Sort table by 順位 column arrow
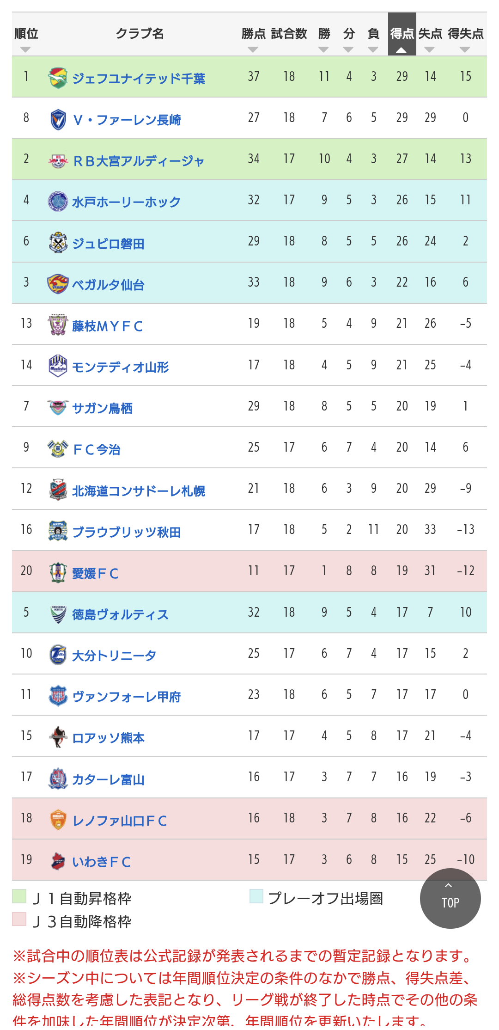 [x=26, y=49]
